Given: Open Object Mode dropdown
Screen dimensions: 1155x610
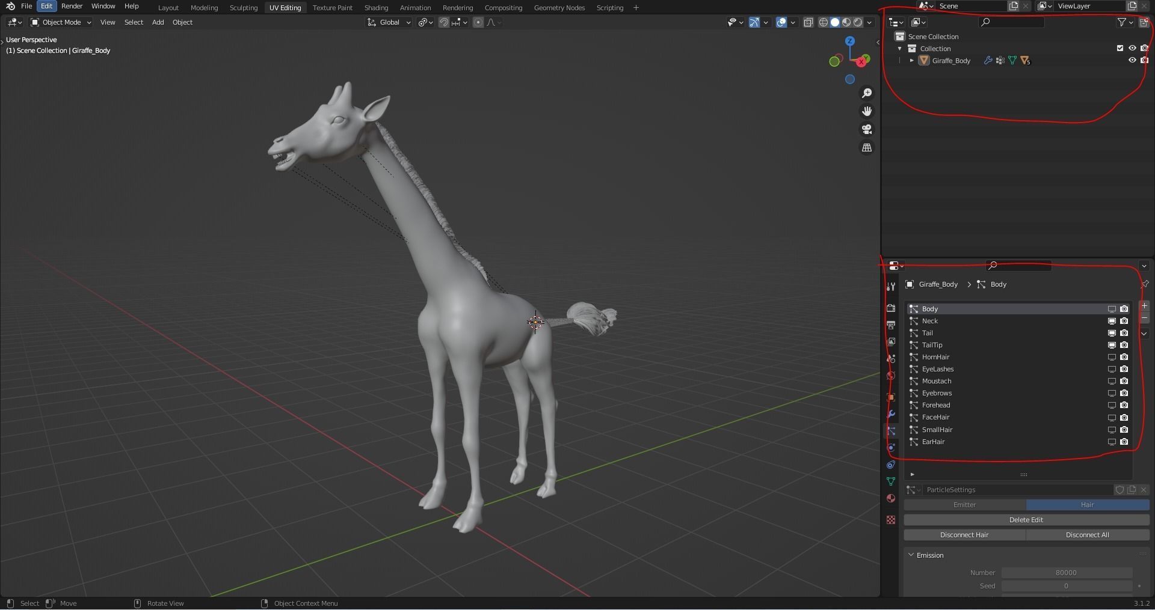Looking at the screenshot, I should (61, 22).
